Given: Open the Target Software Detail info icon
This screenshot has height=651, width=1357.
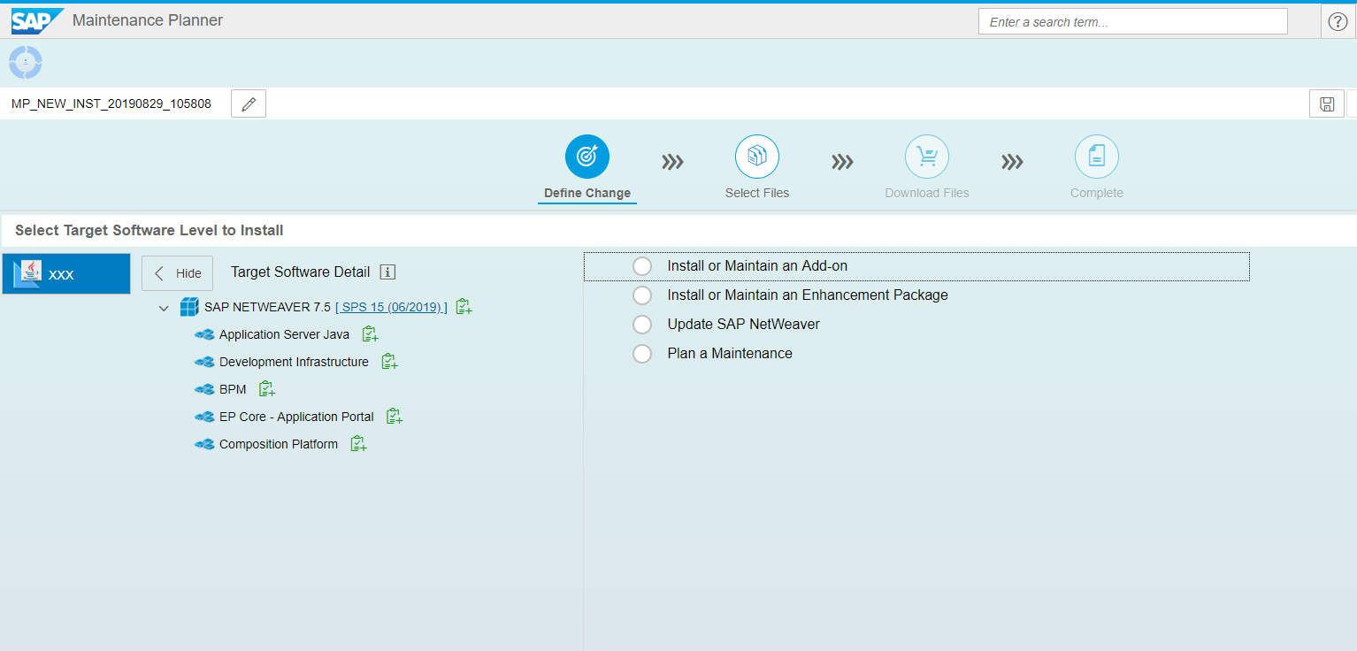Looking at the screenshot, I should tap(387, 272).
